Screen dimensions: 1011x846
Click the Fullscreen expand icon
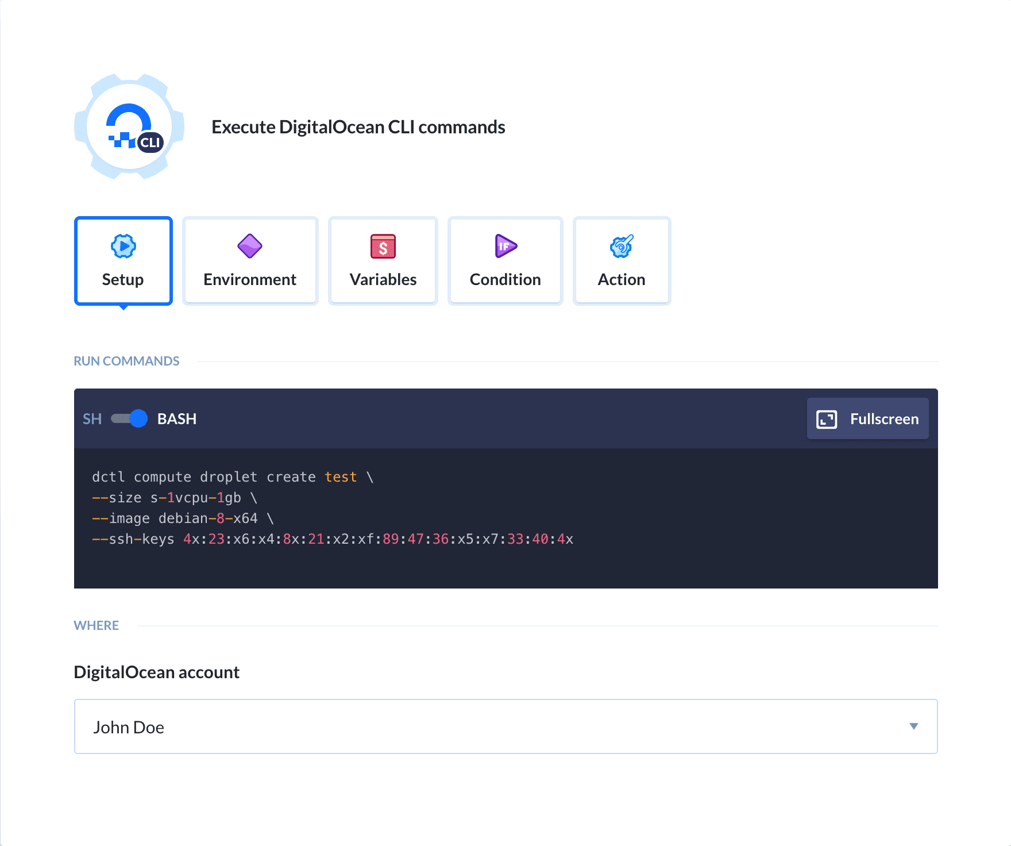tap(827, 419)
